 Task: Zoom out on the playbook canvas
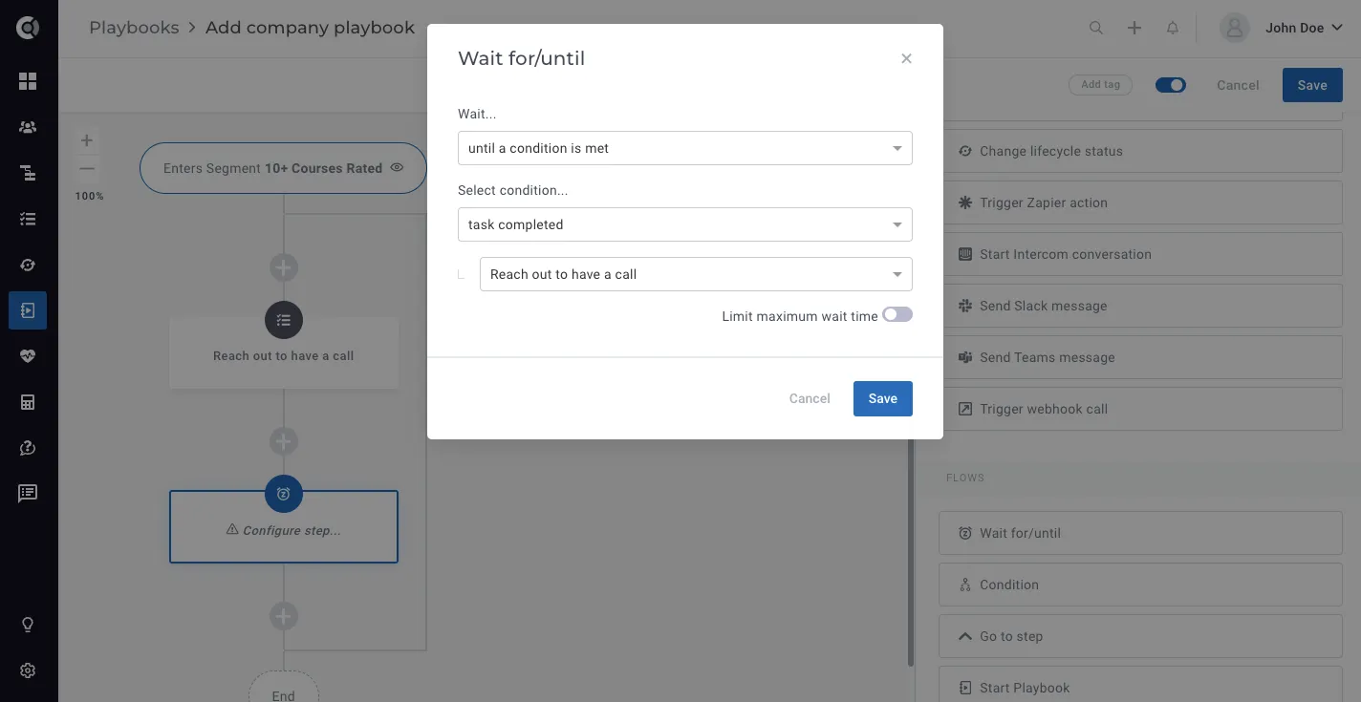[x=87, y=169]
